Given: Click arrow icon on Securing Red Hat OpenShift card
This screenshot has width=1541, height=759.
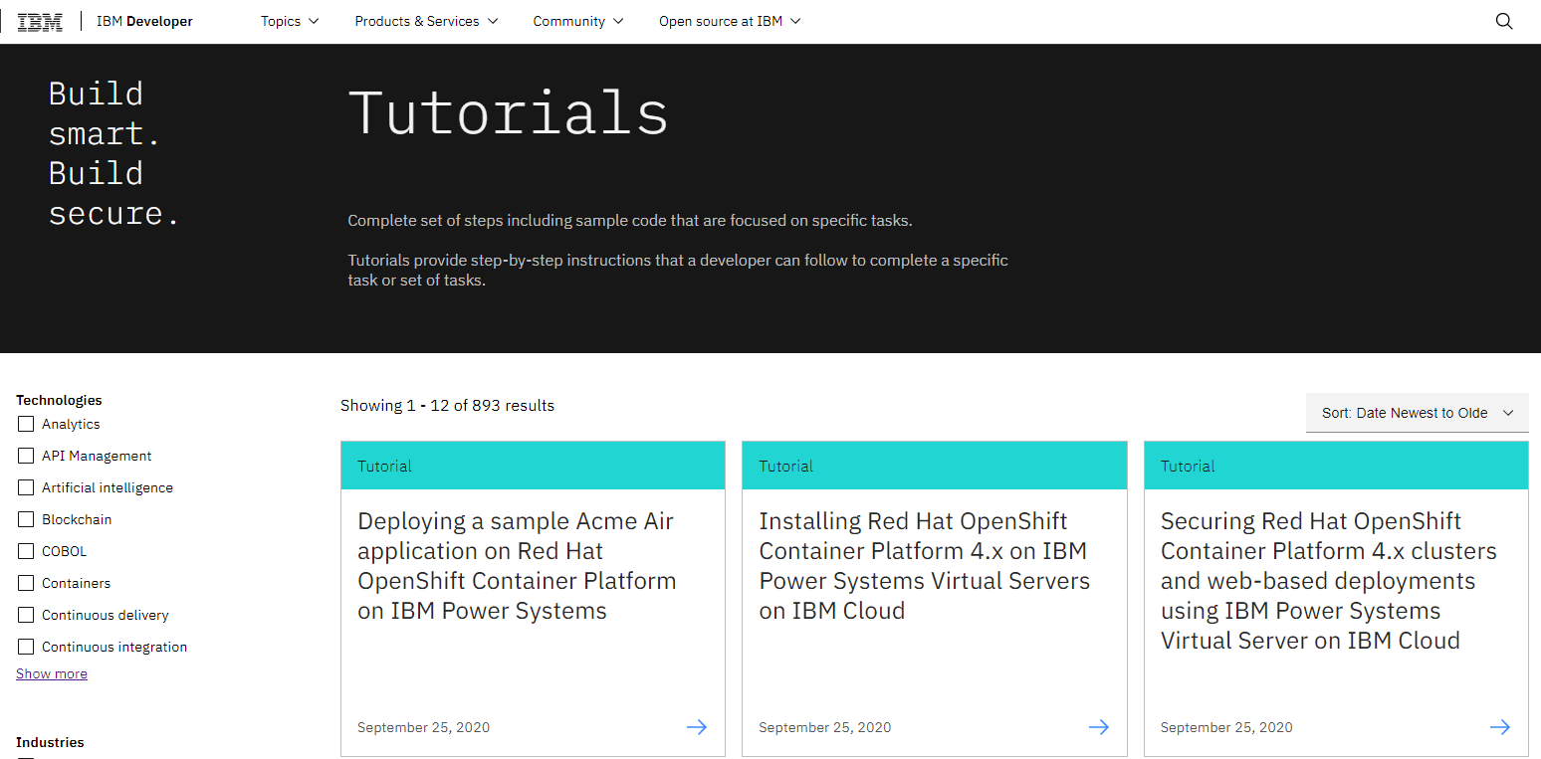Looking at the screenshot, I should point(1500,727).
